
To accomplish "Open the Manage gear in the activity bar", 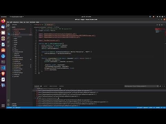I will 8,104.
